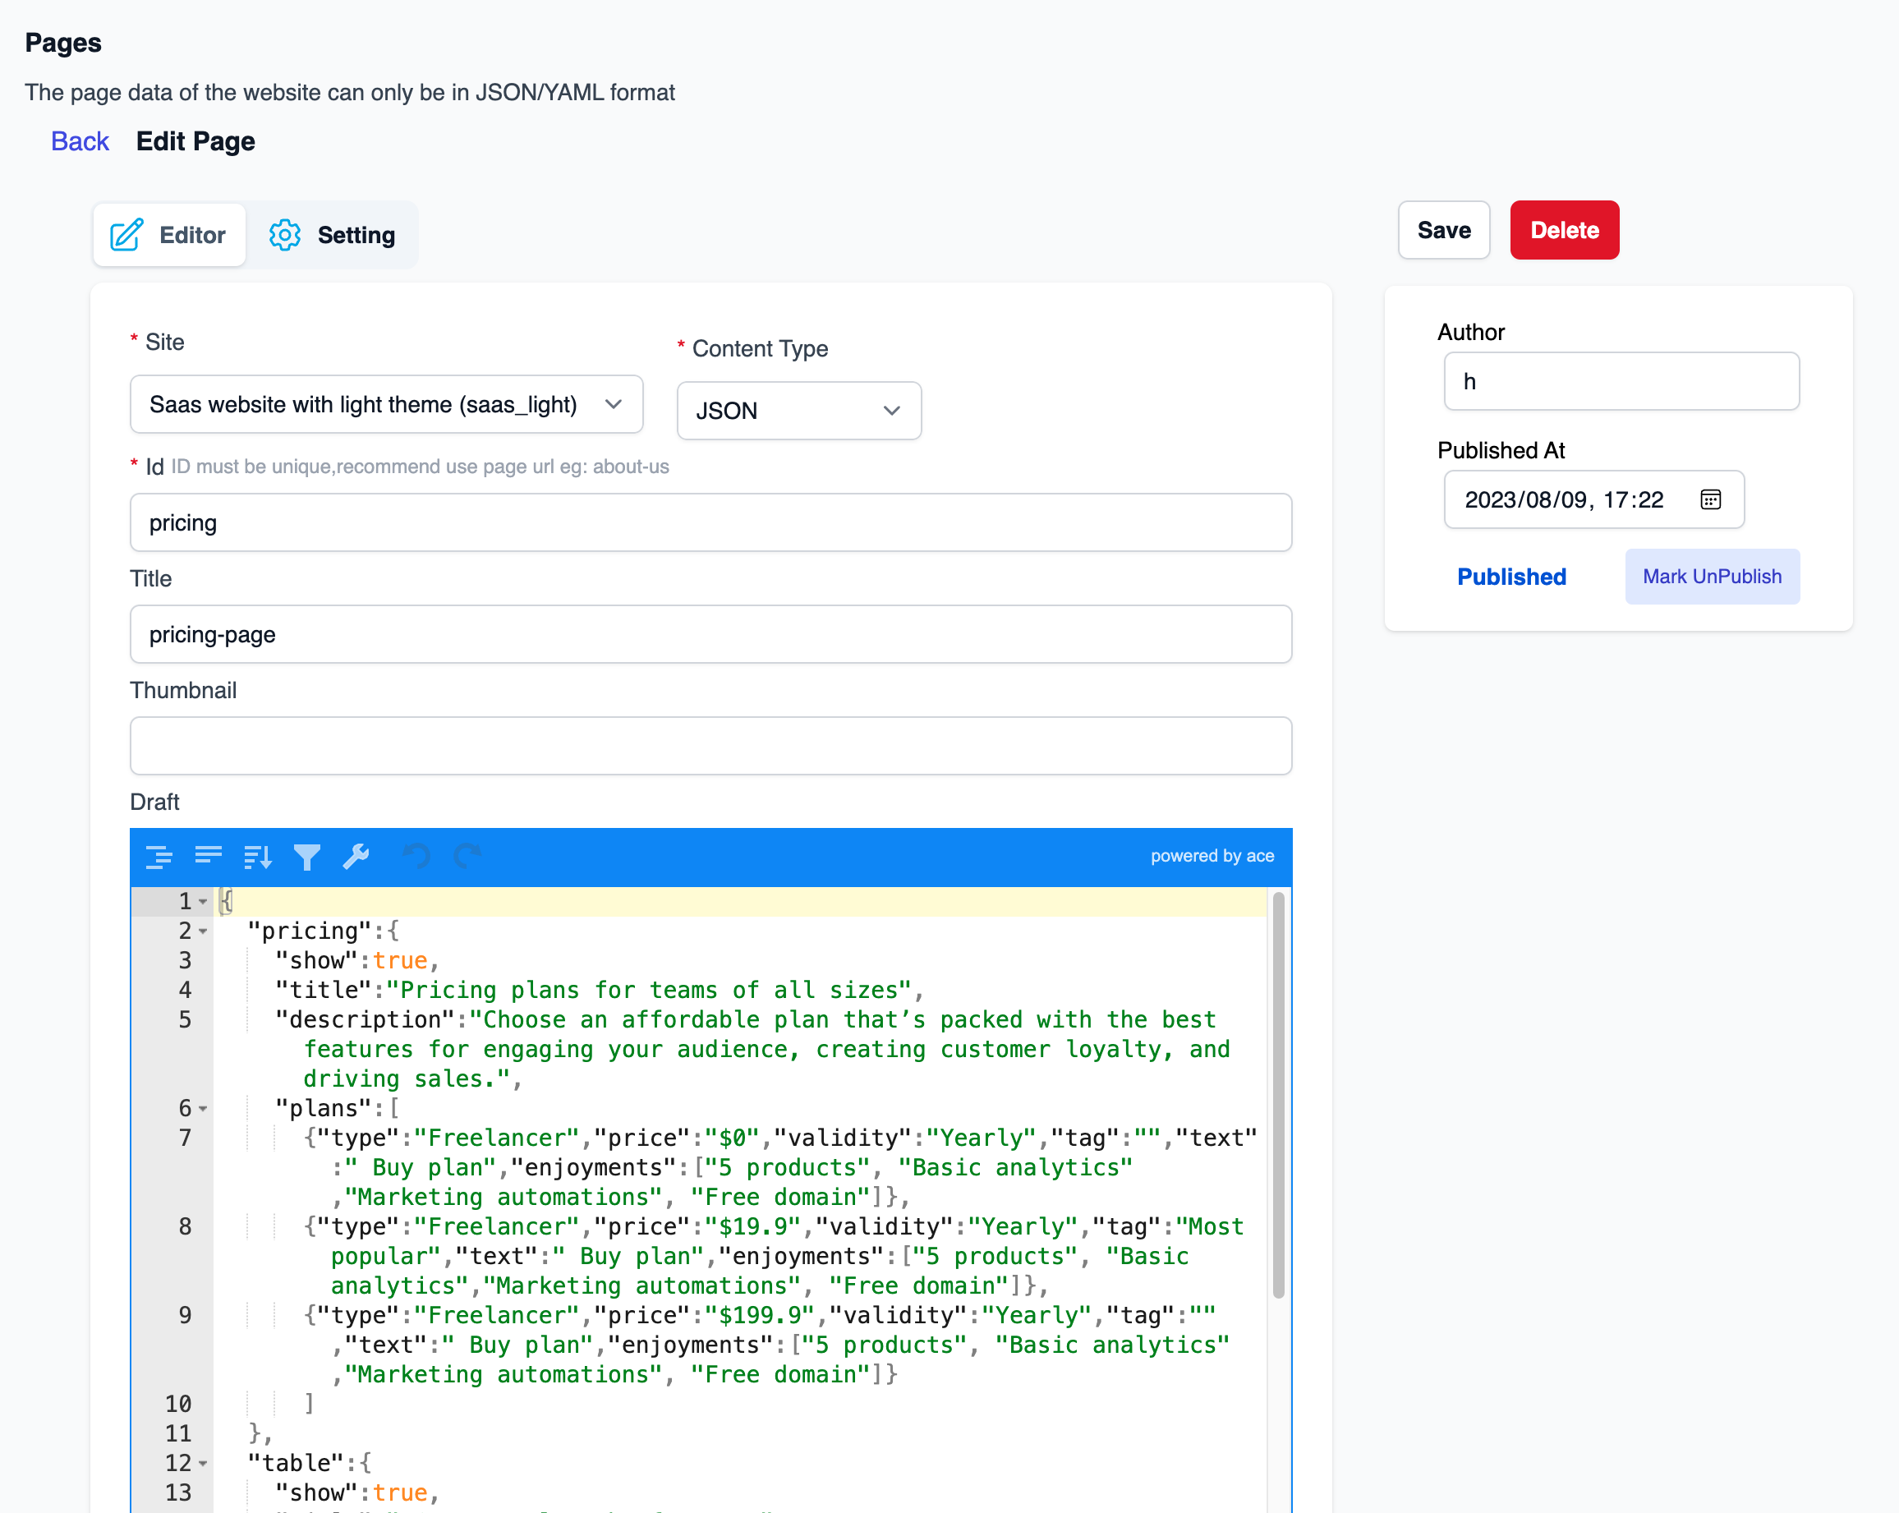Click the repair JSON wrench icon
This screenshot has width=1899, height=1513.
pos(356,856)
